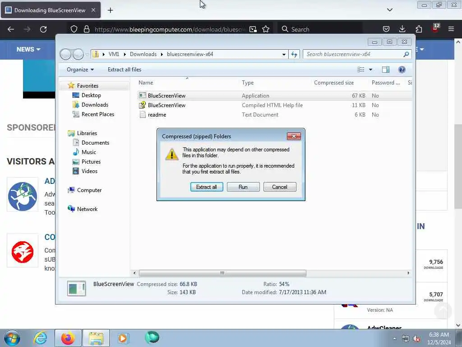This screenshot has width=462, height=347.
Task: Click the change view icon
Action: (361, 70)
